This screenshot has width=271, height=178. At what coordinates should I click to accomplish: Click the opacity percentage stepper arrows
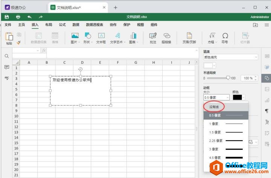coord(256,78)
